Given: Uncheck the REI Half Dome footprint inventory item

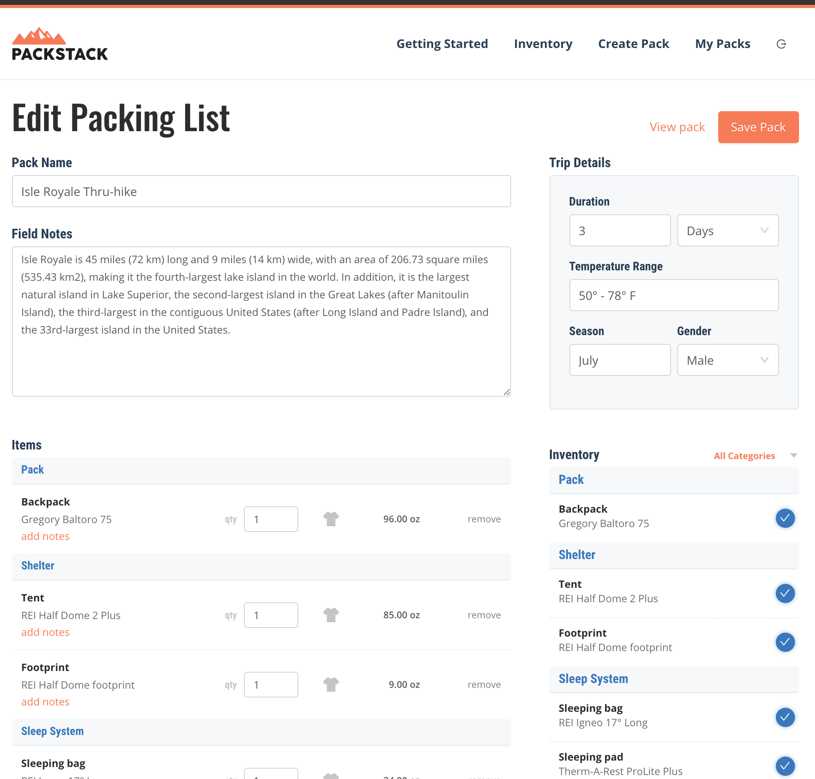Looking at the screenshot, I should [785, 642].
